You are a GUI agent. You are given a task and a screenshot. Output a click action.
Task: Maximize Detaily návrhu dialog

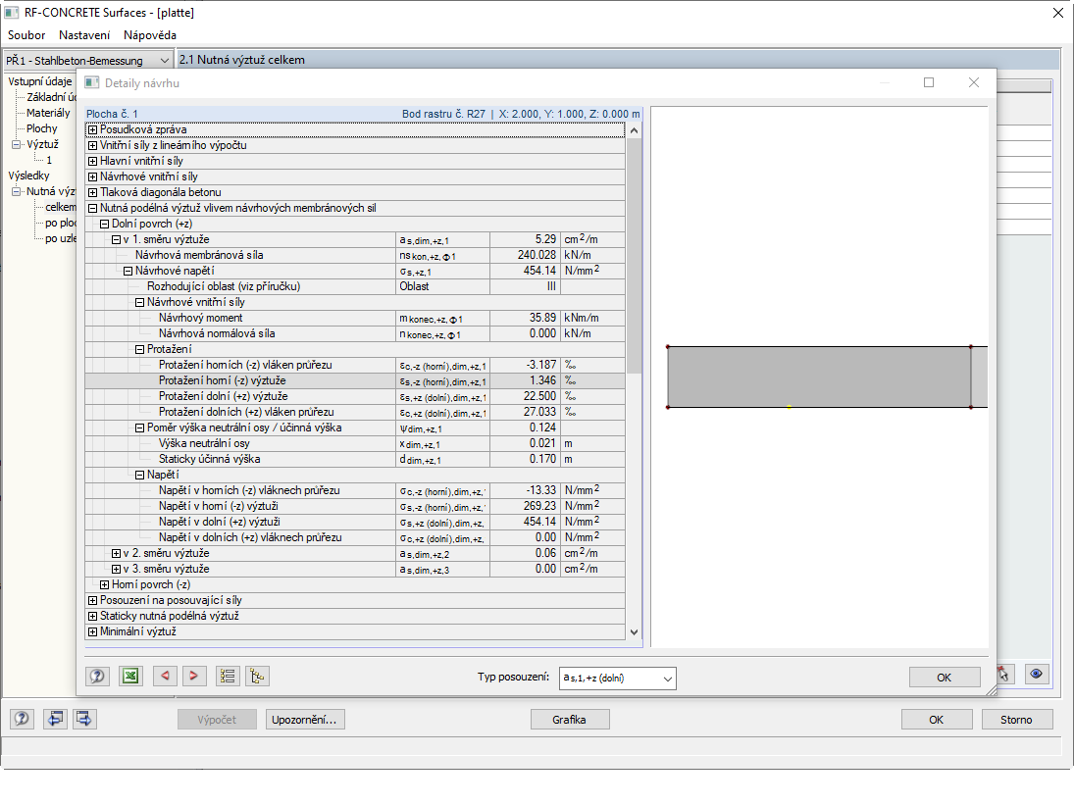(929, 82)
